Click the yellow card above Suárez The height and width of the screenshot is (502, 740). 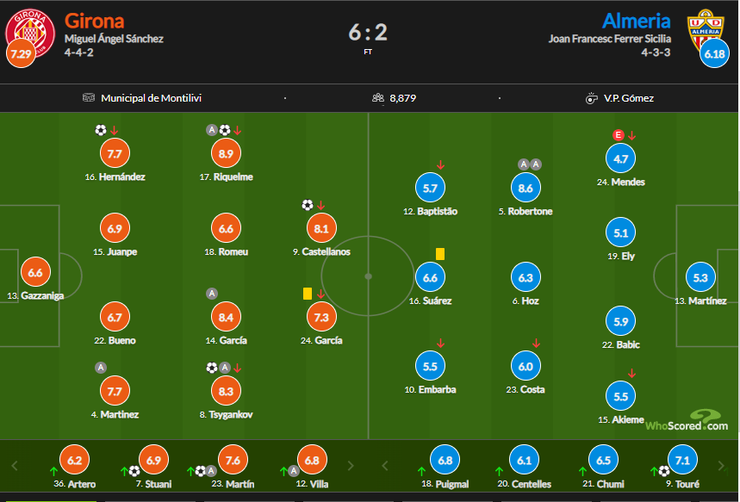click(x=439, y=254)
